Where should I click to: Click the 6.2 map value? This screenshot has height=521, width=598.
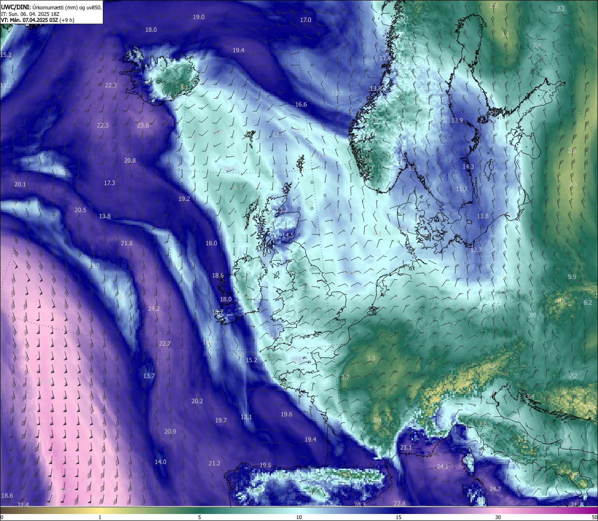588,302
